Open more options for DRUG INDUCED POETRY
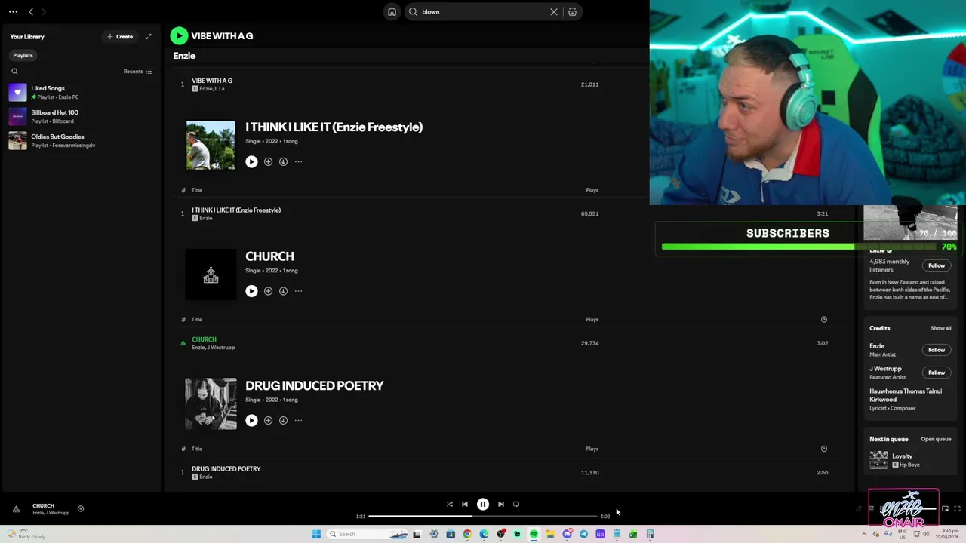 tap(298, 420)
